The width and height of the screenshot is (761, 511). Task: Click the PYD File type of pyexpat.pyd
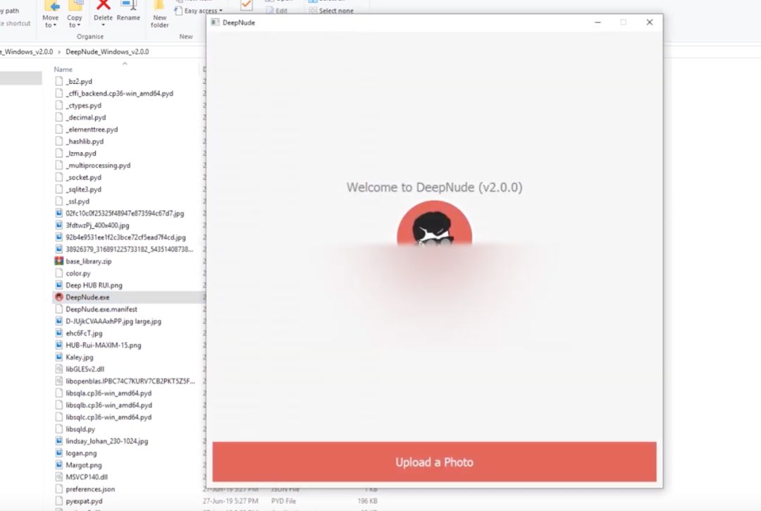(x=283, y=501)
